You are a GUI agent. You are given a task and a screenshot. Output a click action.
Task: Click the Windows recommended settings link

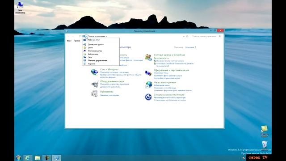(x=170, y=97)
